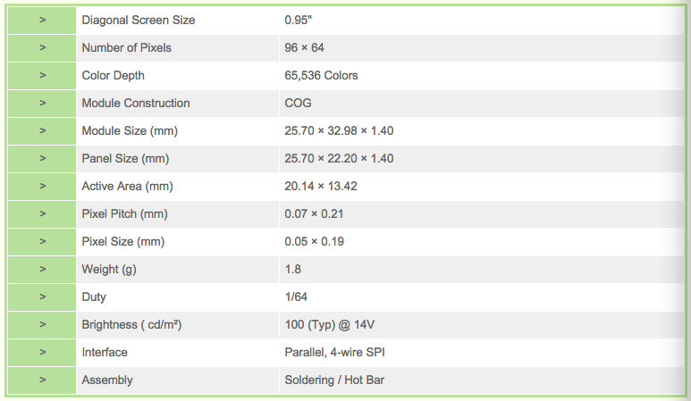This screenshot has height=401, width=691.
Task: Select the Pixel Pitch row arrow
Action: point(42,214)
